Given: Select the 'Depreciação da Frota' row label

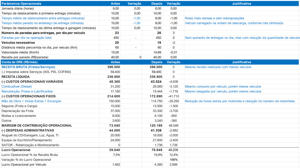Looking at the screenshot, I should 18,111.
